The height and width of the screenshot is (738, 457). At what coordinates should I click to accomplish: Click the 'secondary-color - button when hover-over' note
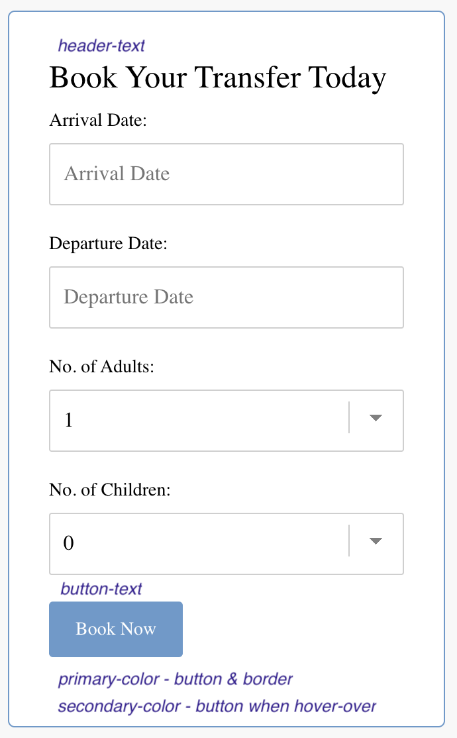(217, 706)
